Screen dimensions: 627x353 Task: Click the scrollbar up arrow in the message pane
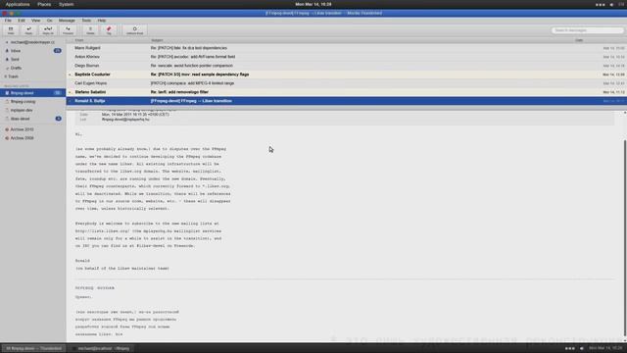click(625, 114)
